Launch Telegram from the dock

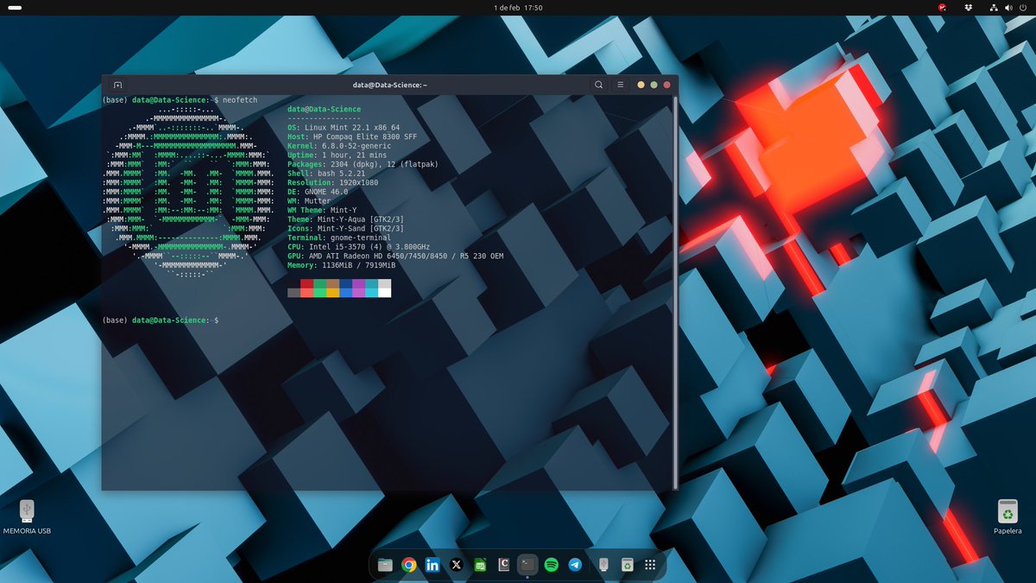tap(574, 565)
